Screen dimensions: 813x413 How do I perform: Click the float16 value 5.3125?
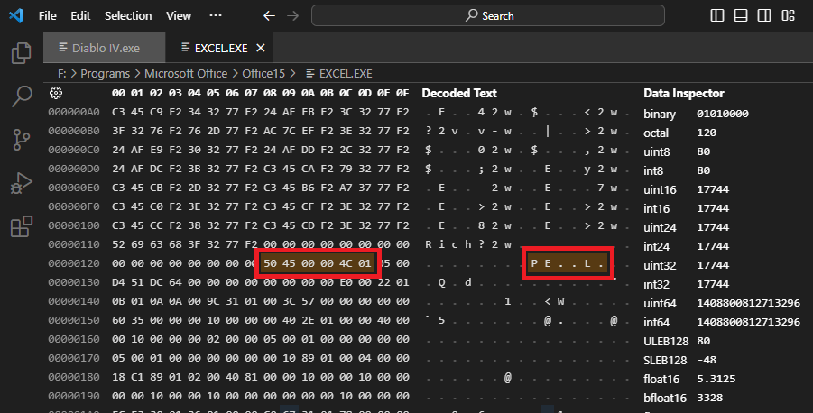click(x=716, y=379)
